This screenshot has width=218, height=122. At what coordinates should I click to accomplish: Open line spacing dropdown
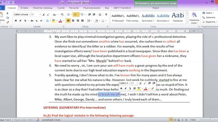coord(89,21)
